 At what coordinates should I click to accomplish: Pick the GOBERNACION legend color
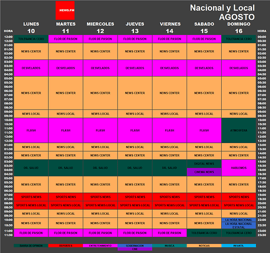tap(135, 245)
